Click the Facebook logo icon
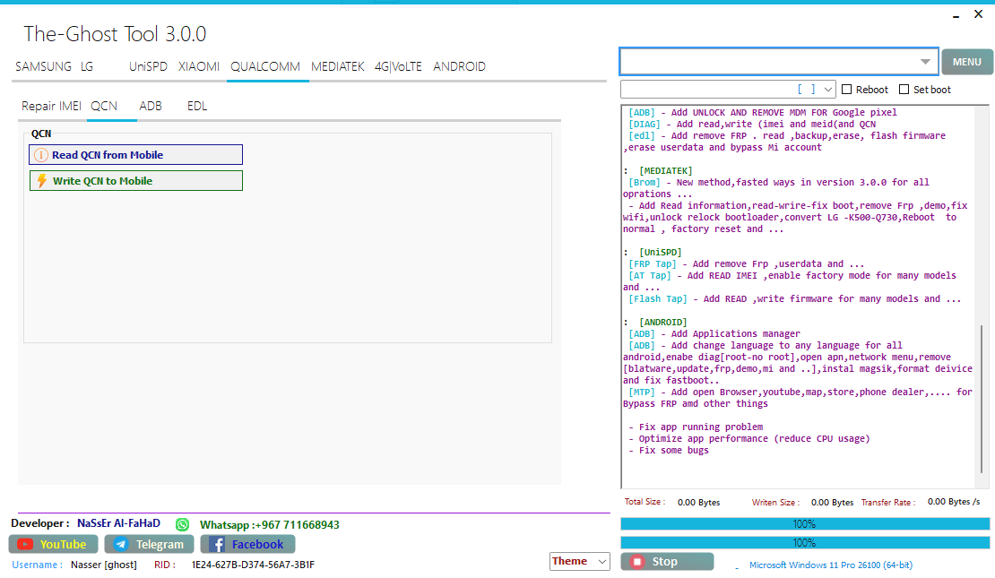995x578 pixels. (217, 544)
